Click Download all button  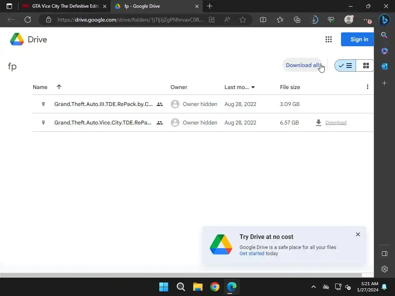coord(302,65)
